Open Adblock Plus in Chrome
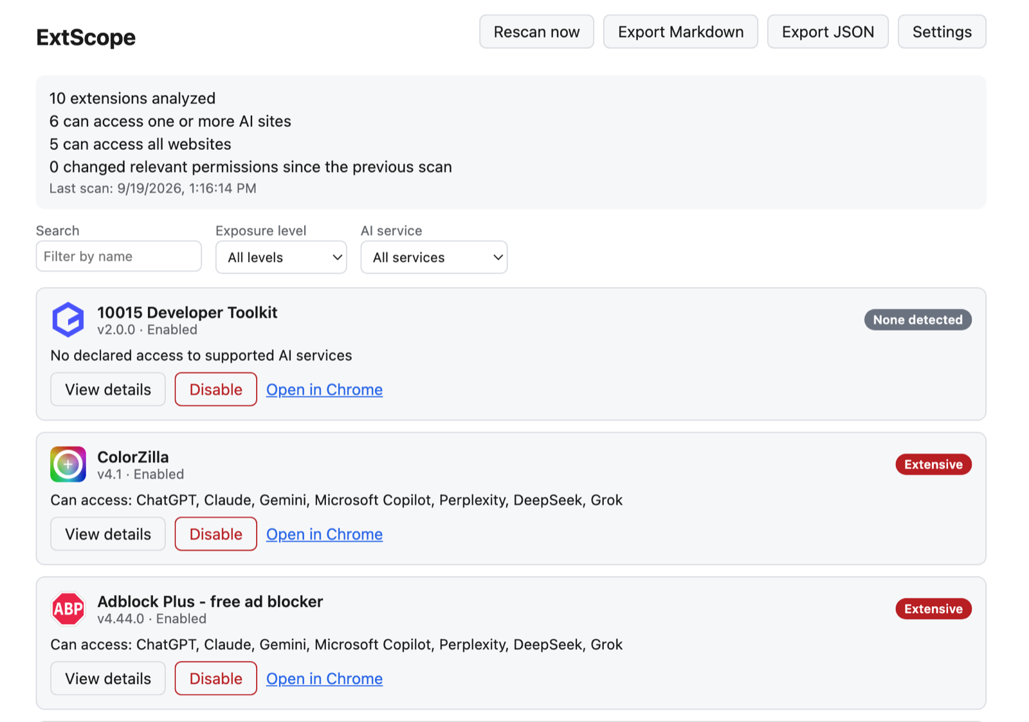1029x722 pixels. [x=325, y=679]
